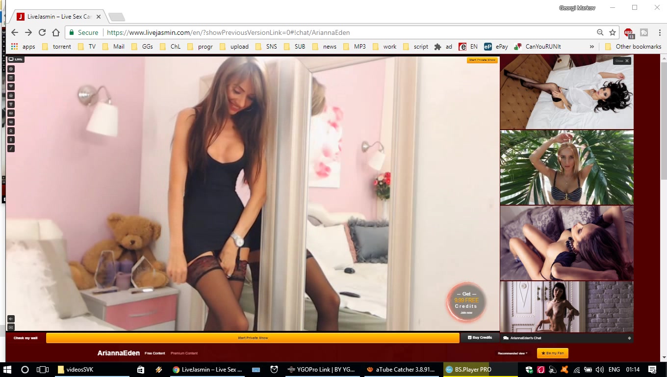Click the Adblock Plus extension icon

629,33
